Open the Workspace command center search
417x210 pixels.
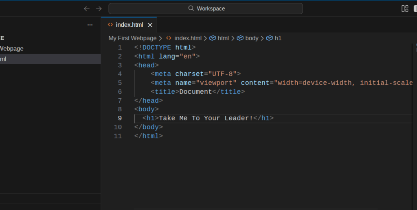click(206, 9)
